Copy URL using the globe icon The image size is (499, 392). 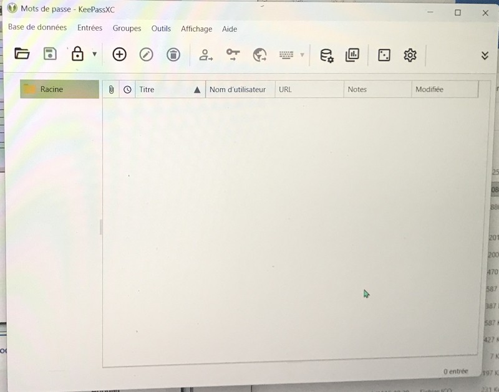260,55
